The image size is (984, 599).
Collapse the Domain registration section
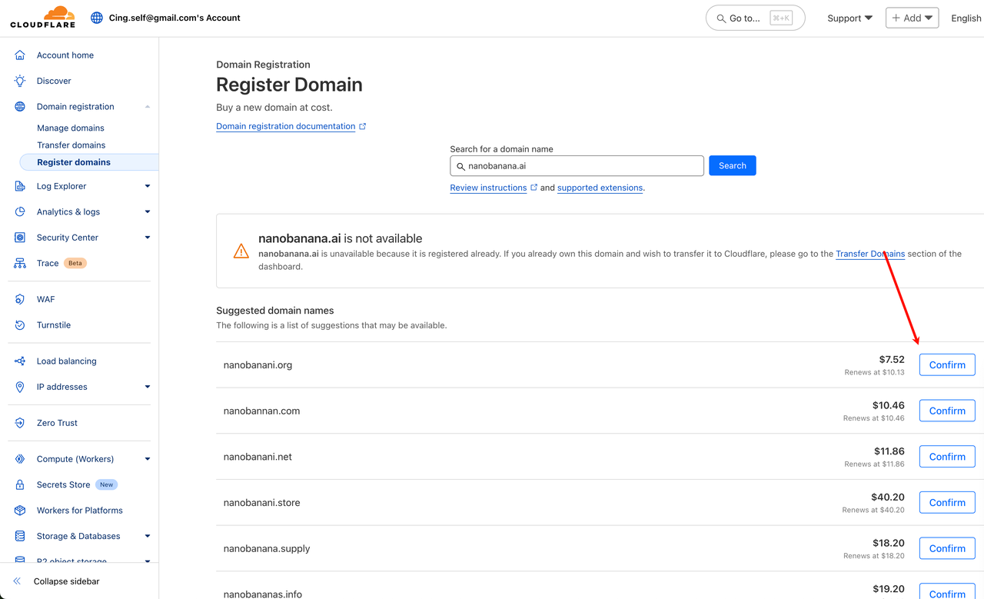(x=147, y=107)
